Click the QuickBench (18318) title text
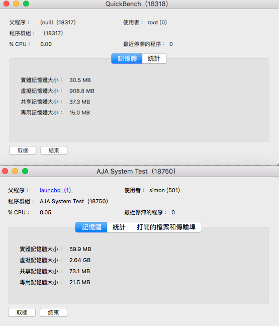Image resolution: width=279 pixels, height=326 pixels. [137, 4]
